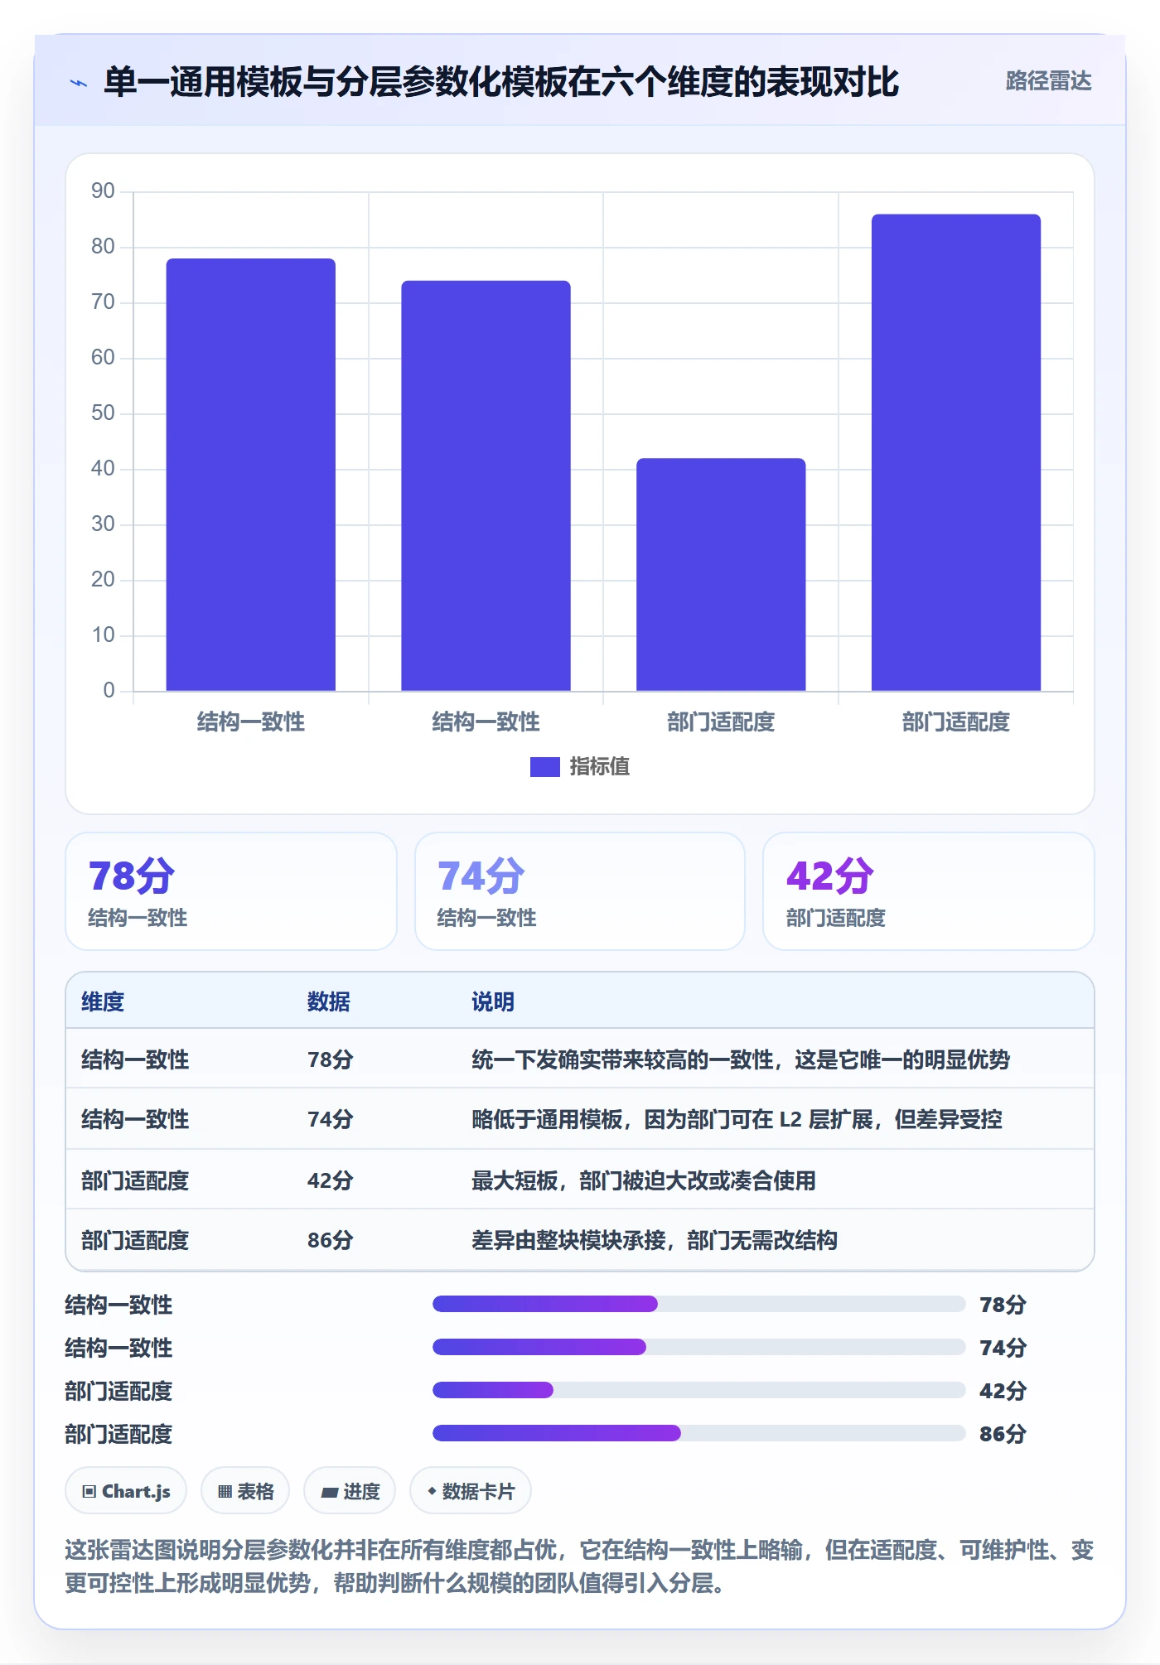The height and width of the screenshot is (1665, 1160).
Task: Click the tallest chart bar reaching 86
Action: click(955, 452)
